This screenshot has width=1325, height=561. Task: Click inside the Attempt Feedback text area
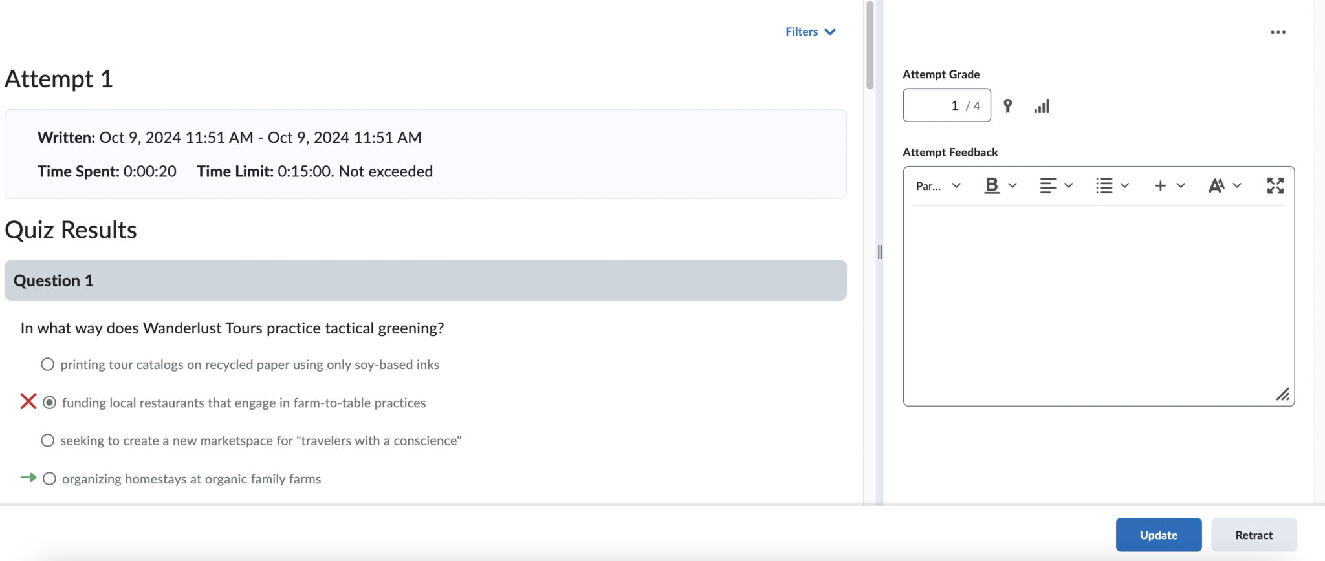[1098, 304]
